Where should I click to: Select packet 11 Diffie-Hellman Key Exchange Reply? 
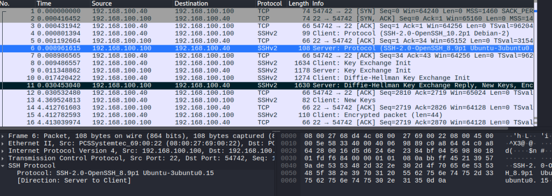(267, 86)
